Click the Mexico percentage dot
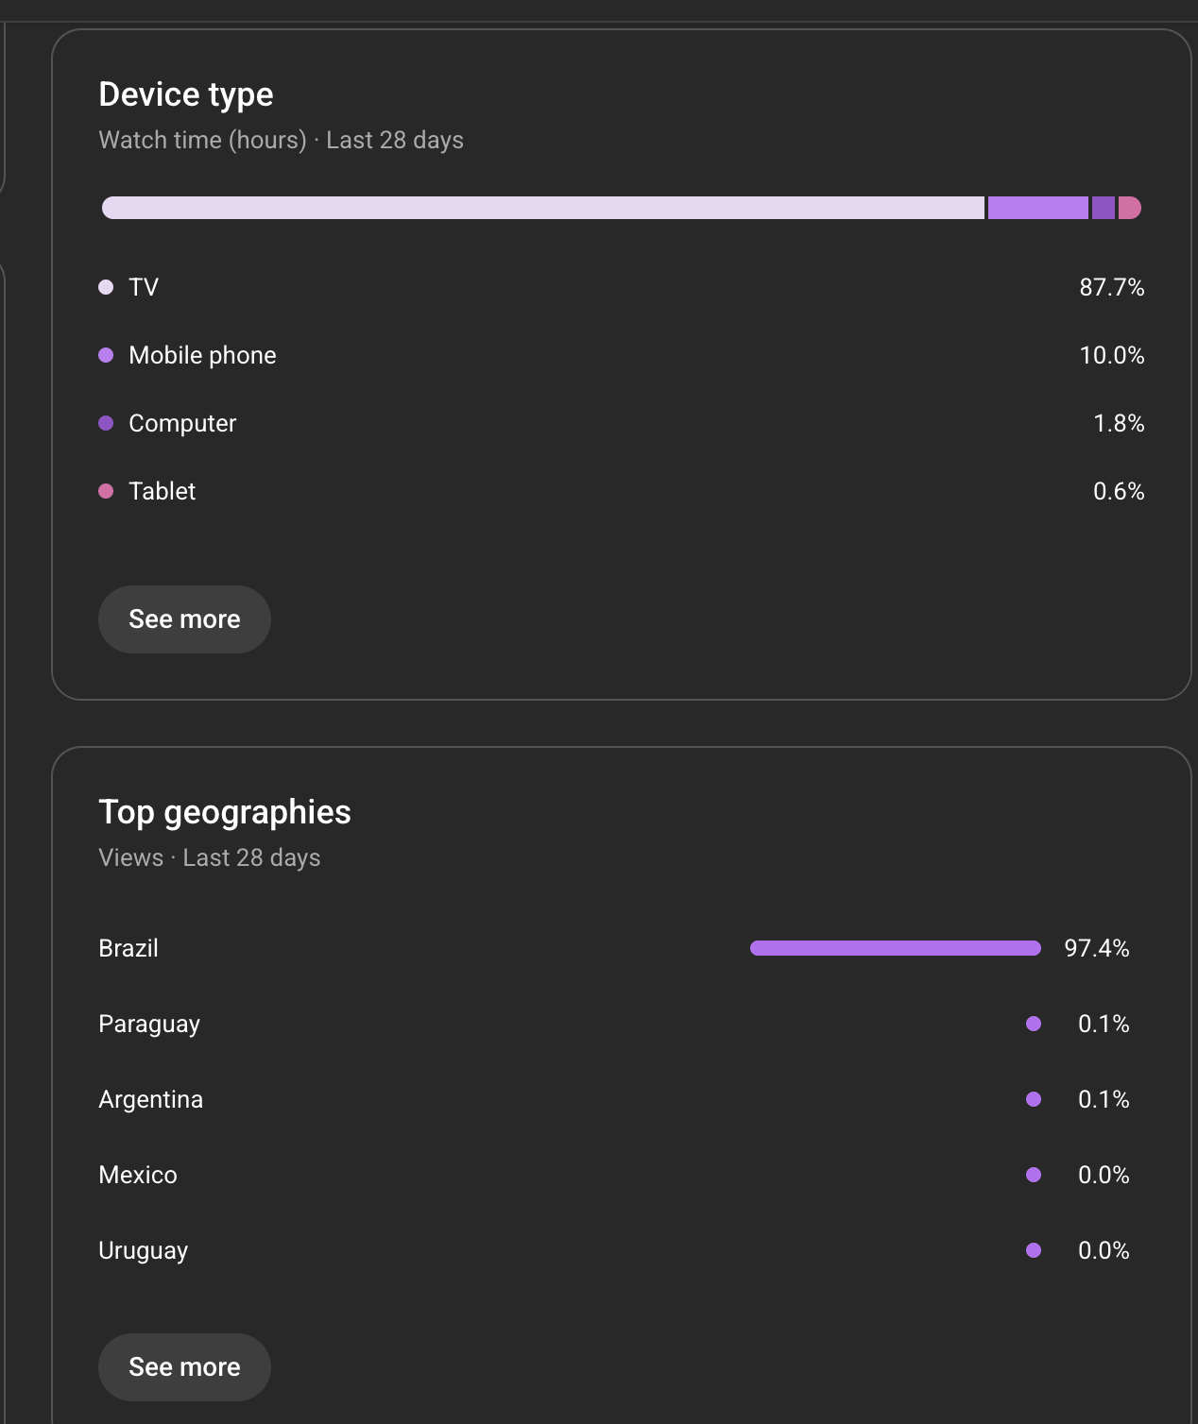 coord(1034,1175)
